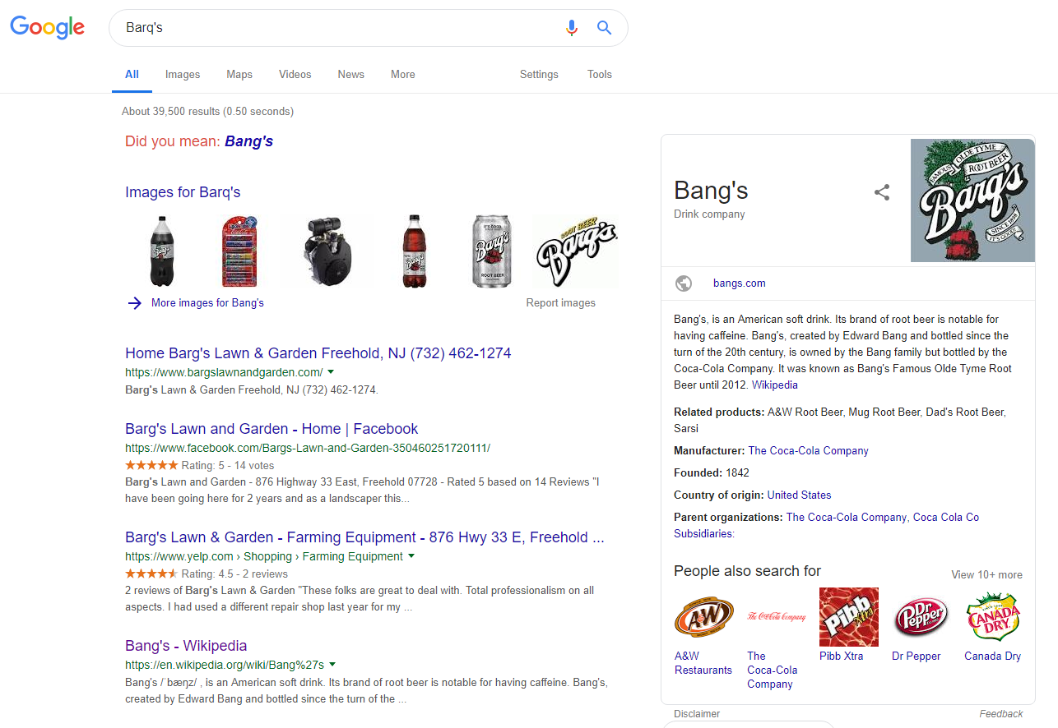Click the A&W Restaurants text link
The height and width of the screenshot is (728, 1058).
[703, 663]
